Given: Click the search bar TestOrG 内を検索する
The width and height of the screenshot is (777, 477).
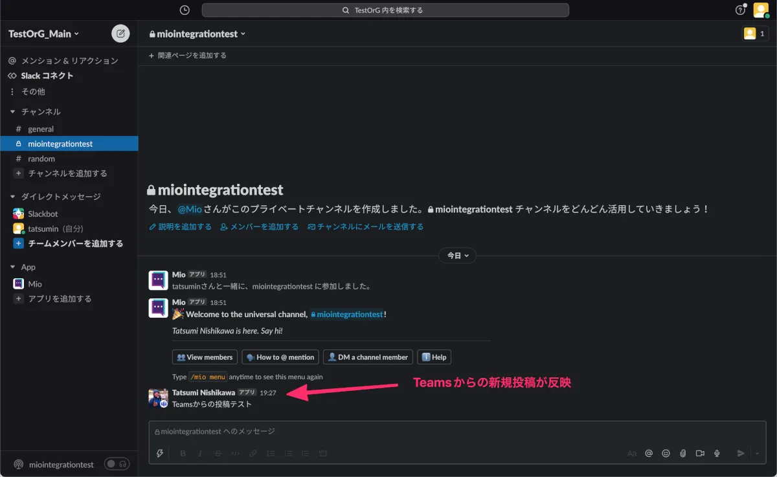Looking at the screenshot, I should click(x=385, y=10).
